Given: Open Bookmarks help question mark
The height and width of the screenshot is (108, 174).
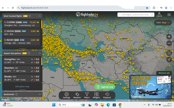Looking at the screenshot, I should (16, 94).
